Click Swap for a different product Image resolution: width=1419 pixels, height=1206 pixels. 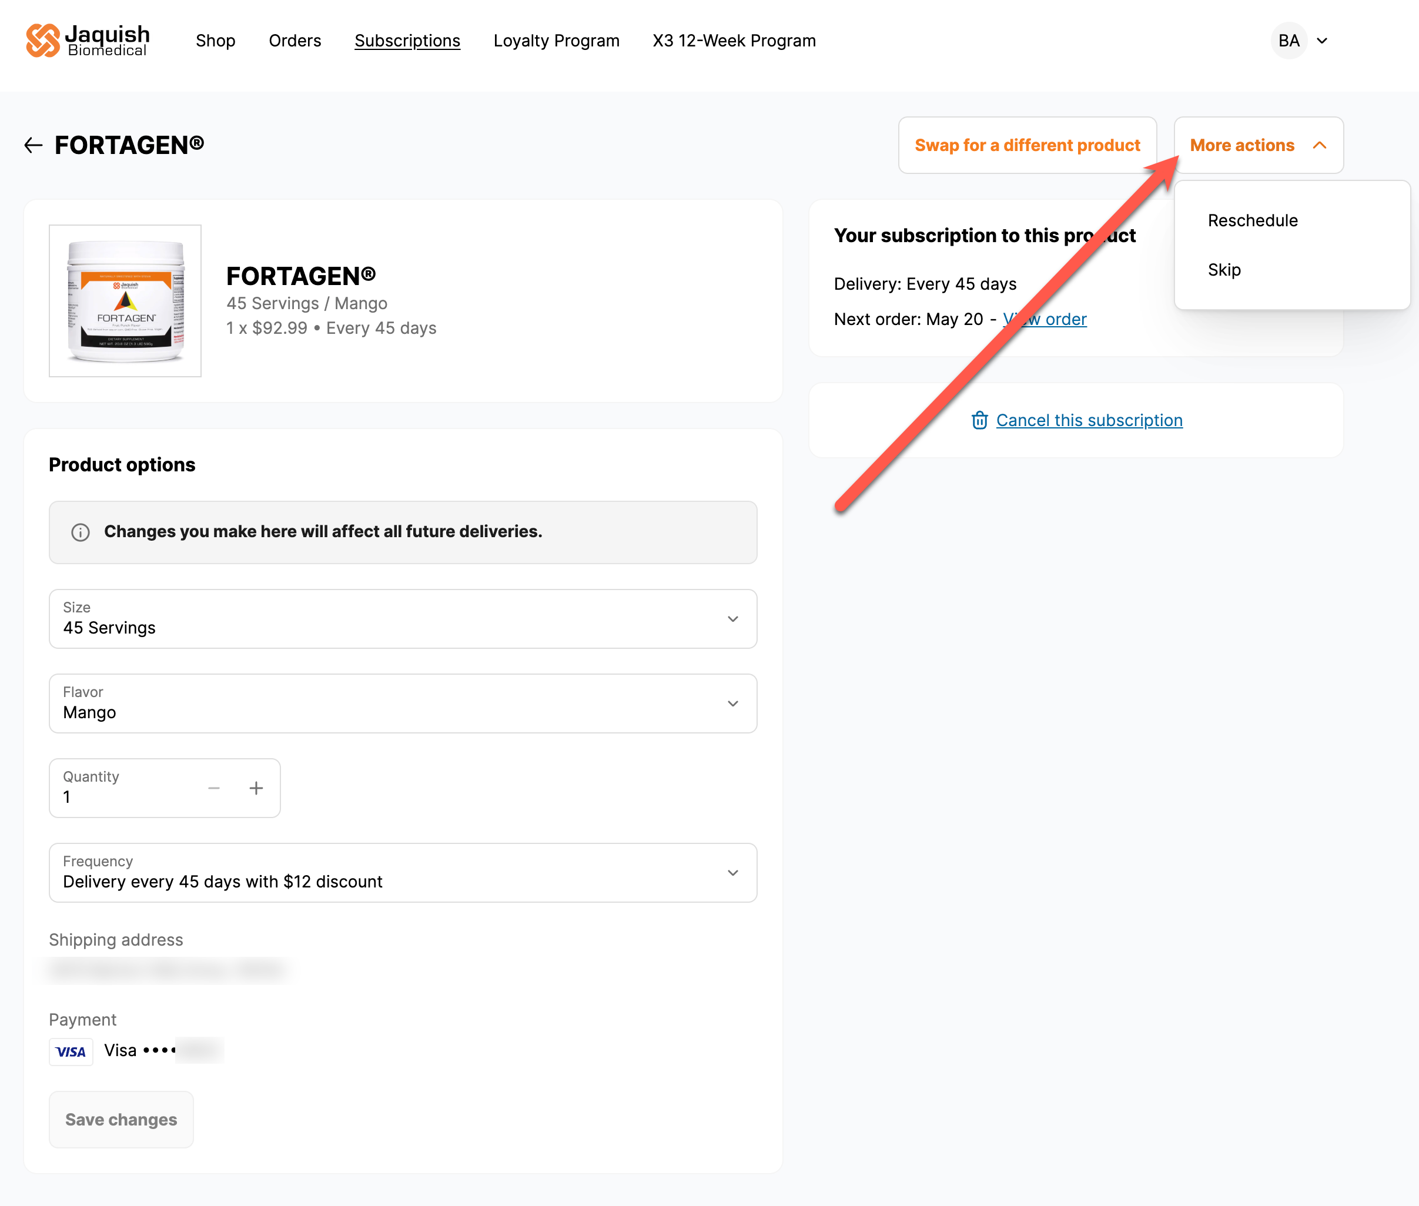(1027, 145)
